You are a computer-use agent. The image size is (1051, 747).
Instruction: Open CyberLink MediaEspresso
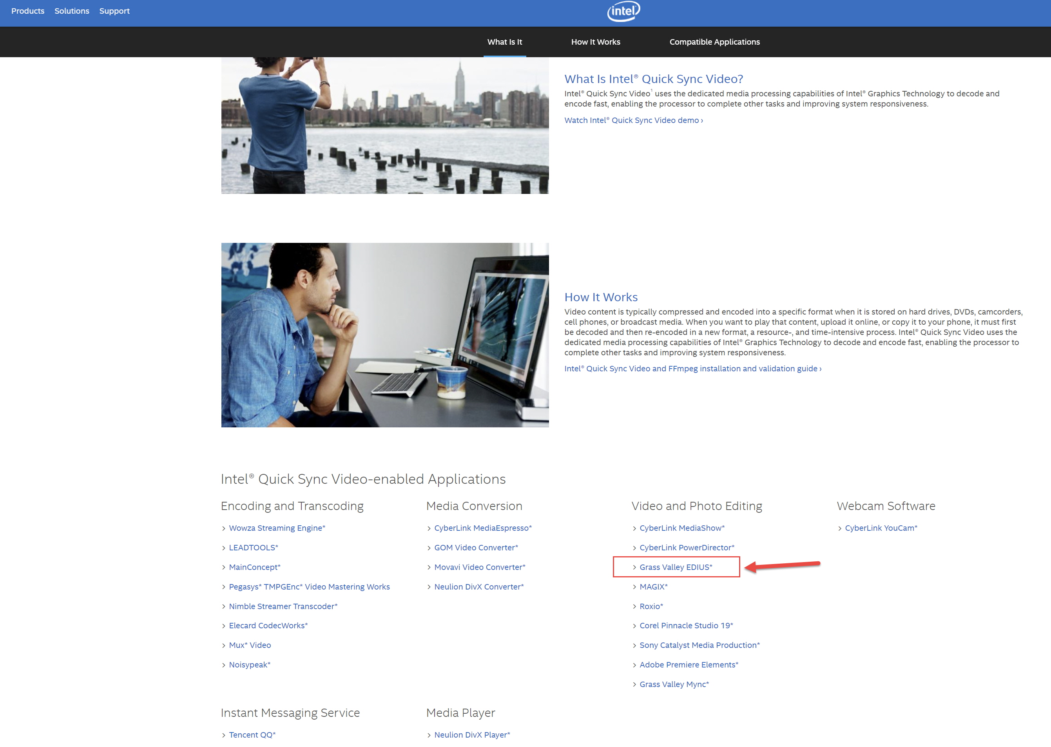[x=483, y=528]
